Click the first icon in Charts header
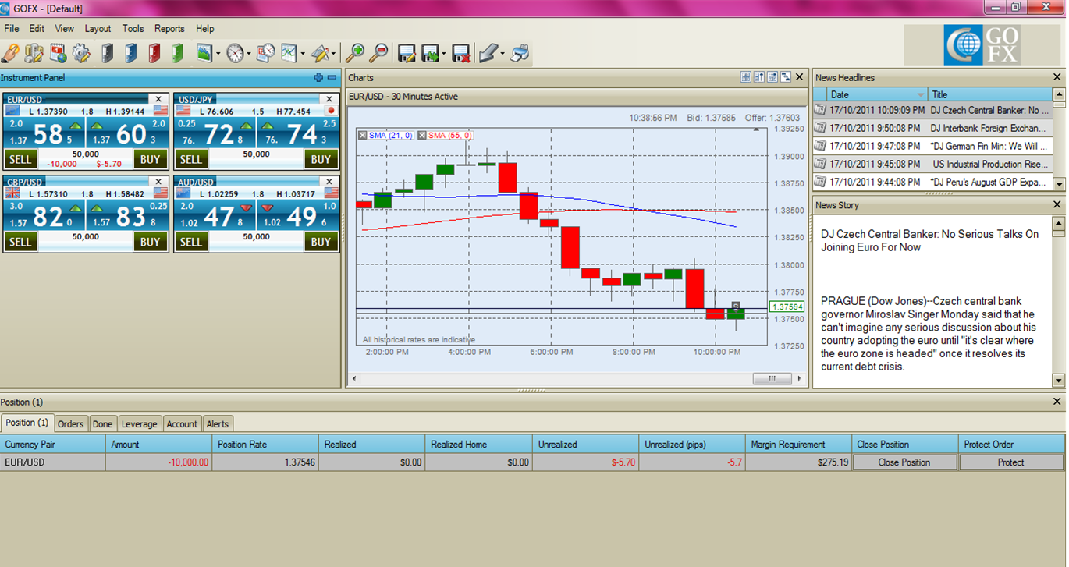Screen dimensions: 1069x567 (746, 77)
